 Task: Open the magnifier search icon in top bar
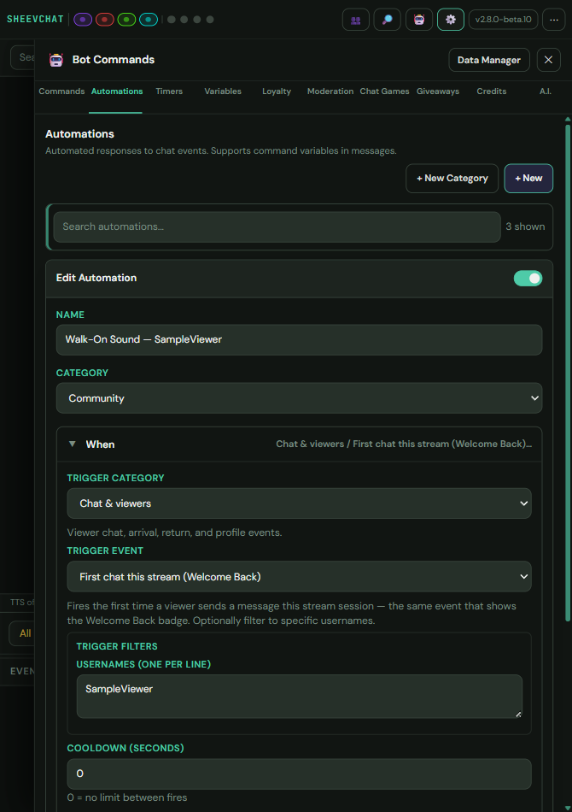(x=388, y=20)
